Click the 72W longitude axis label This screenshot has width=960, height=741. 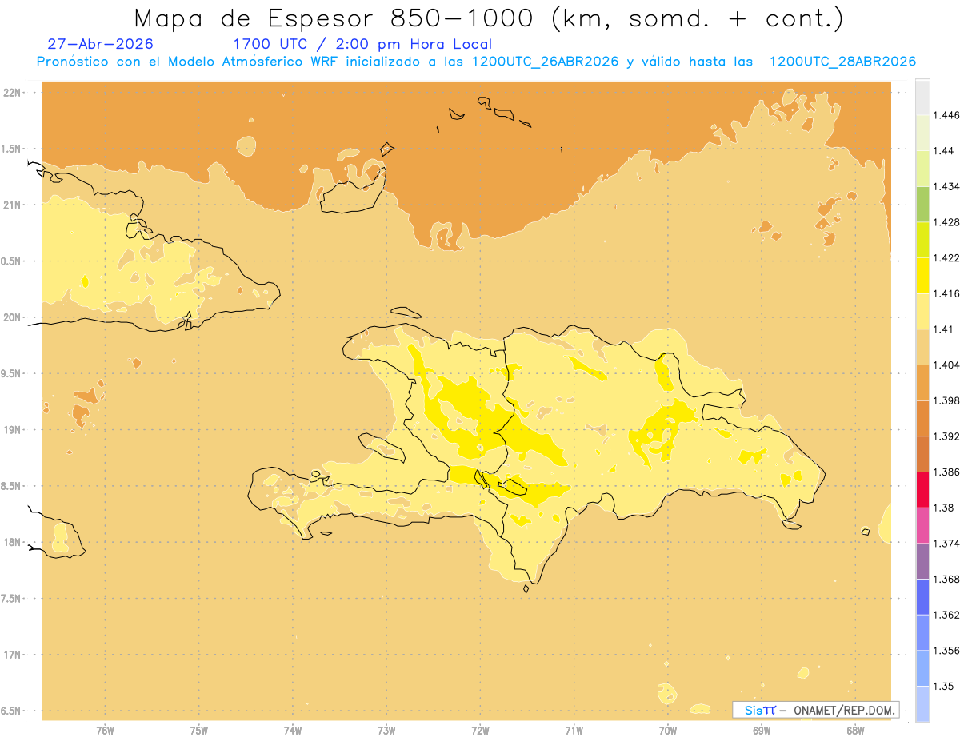click(480, 730)
